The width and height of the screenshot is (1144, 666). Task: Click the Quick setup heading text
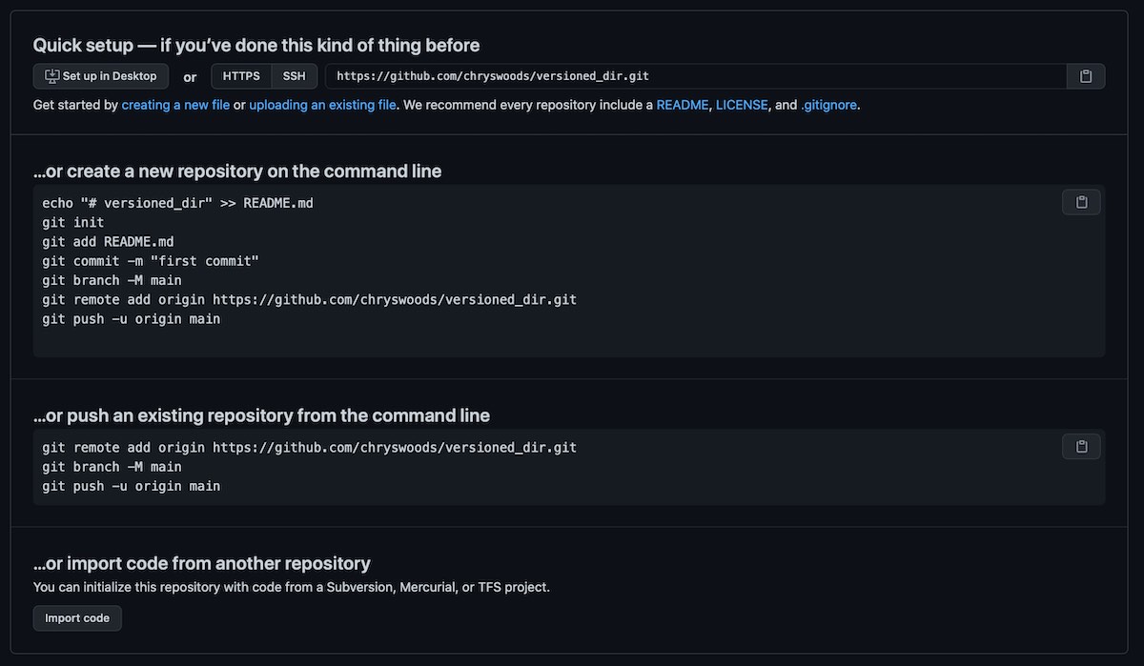click(255, 45)
